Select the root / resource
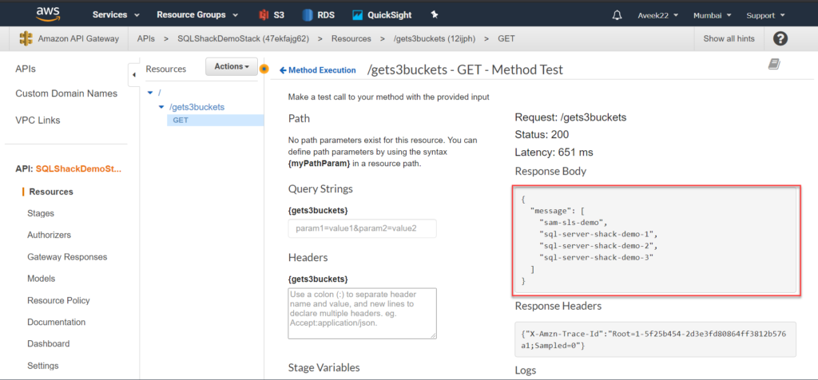 [159, 93]
